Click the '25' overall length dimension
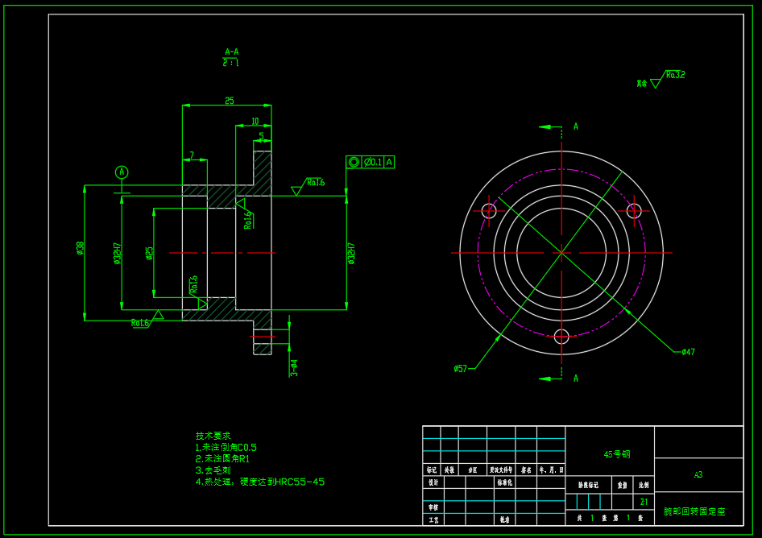 tap(230, 101)
